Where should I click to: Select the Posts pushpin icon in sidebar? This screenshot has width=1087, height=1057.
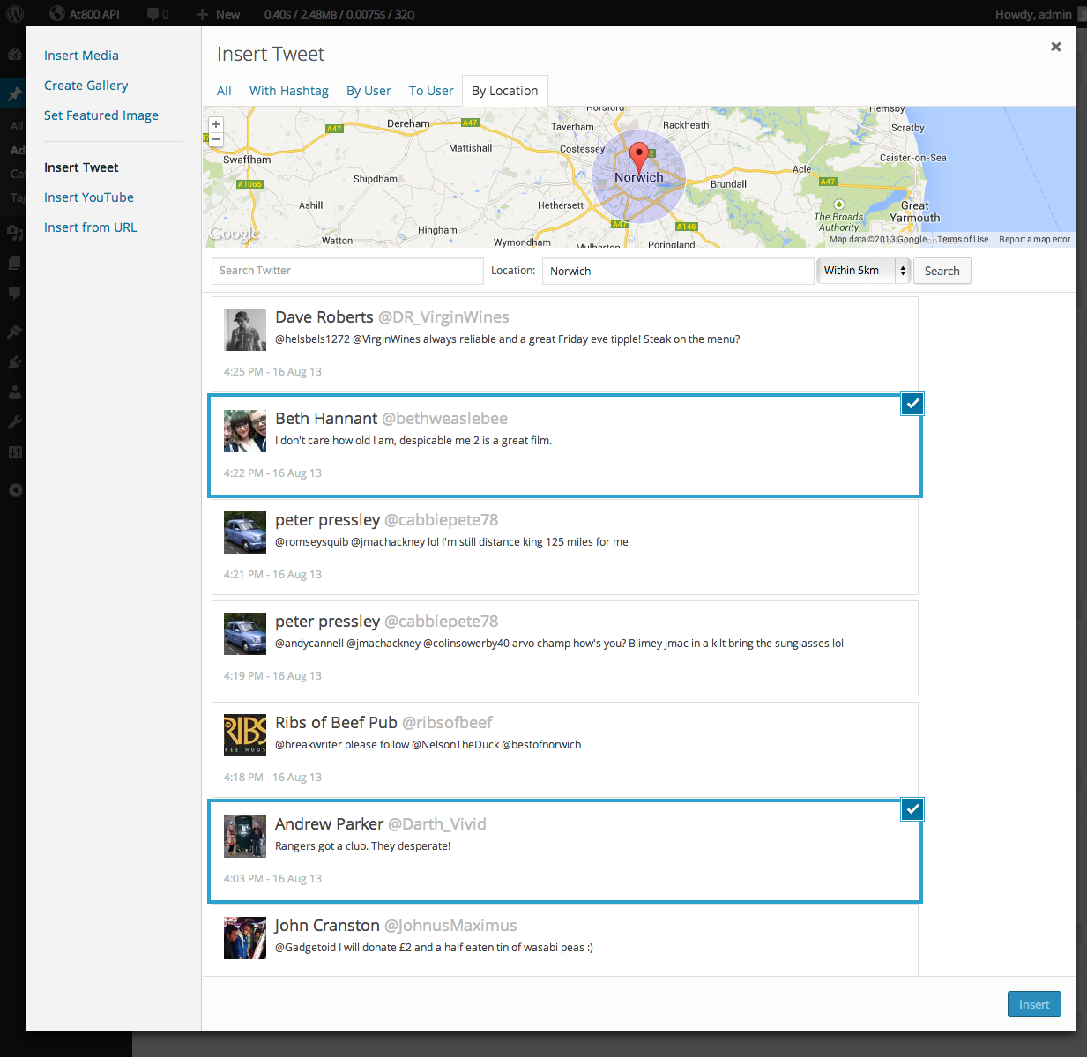(15, 93)
